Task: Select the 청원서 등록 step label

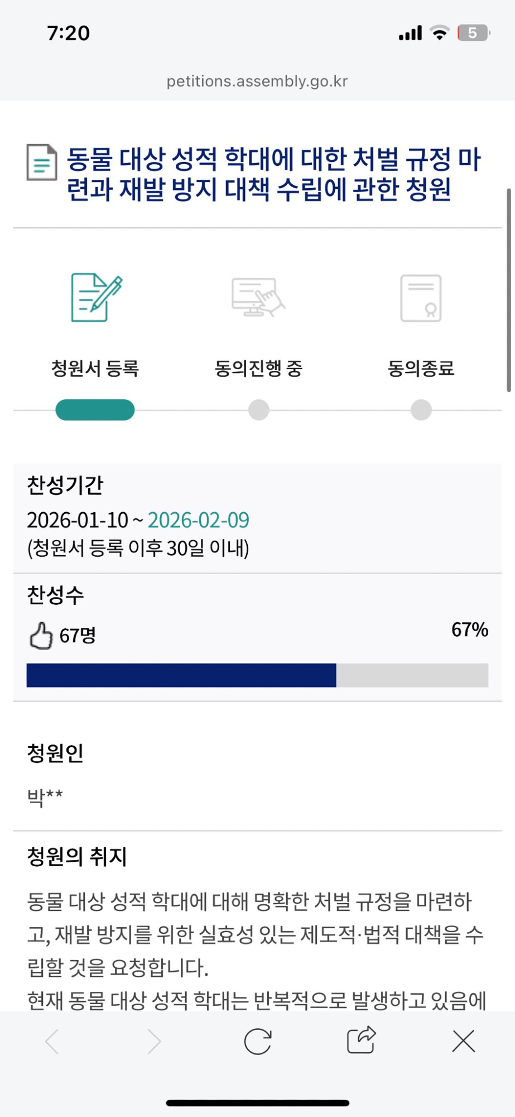Action: [x=95, y=369]
